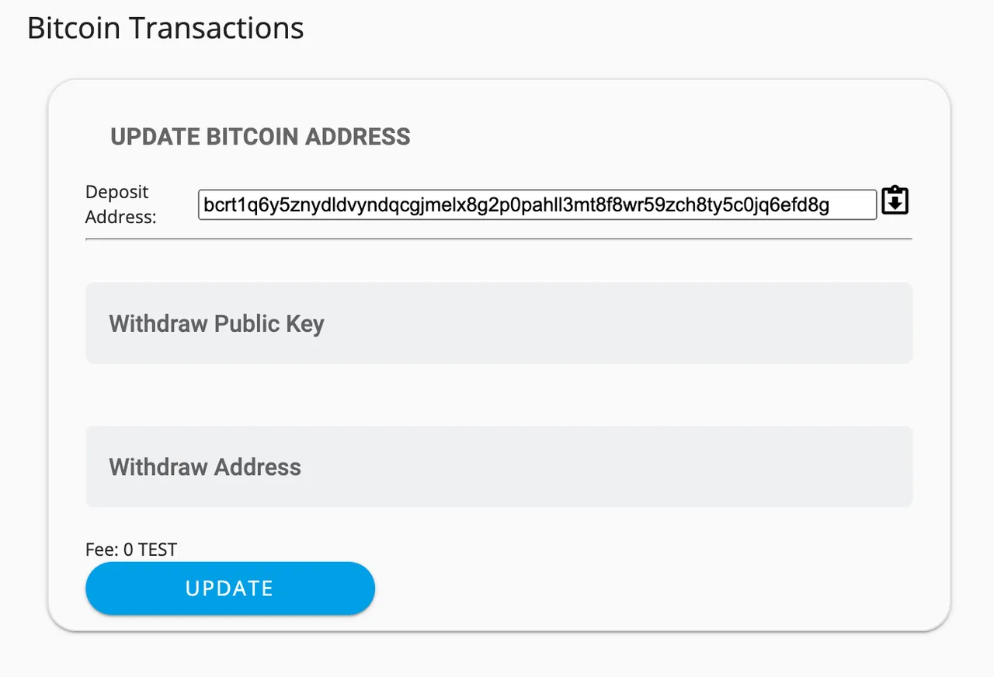Click the Withdraw Public Key placeholder text
This screenshot has width=994, height=677.
(217, 323)
